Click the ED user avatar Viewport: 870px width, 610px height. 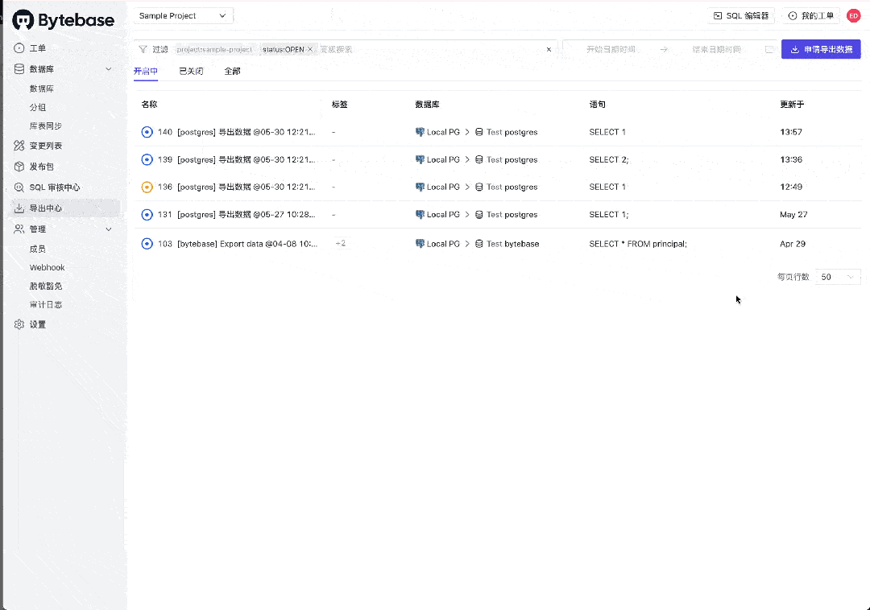(x=853, y=16)
